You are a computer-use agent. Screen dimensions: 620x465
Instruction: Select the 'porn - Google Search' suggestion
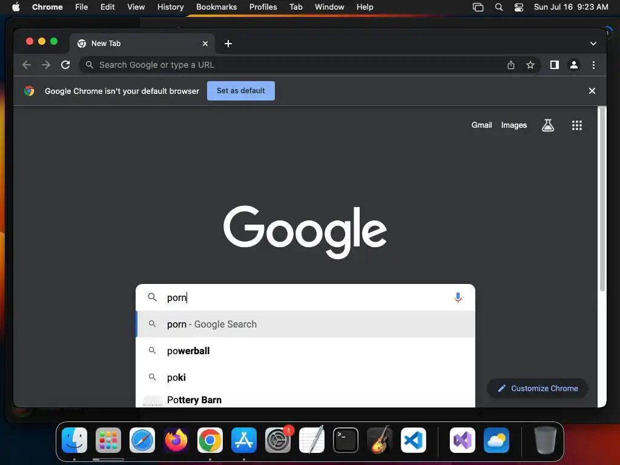pyautogui.click(x=305, y=325)
